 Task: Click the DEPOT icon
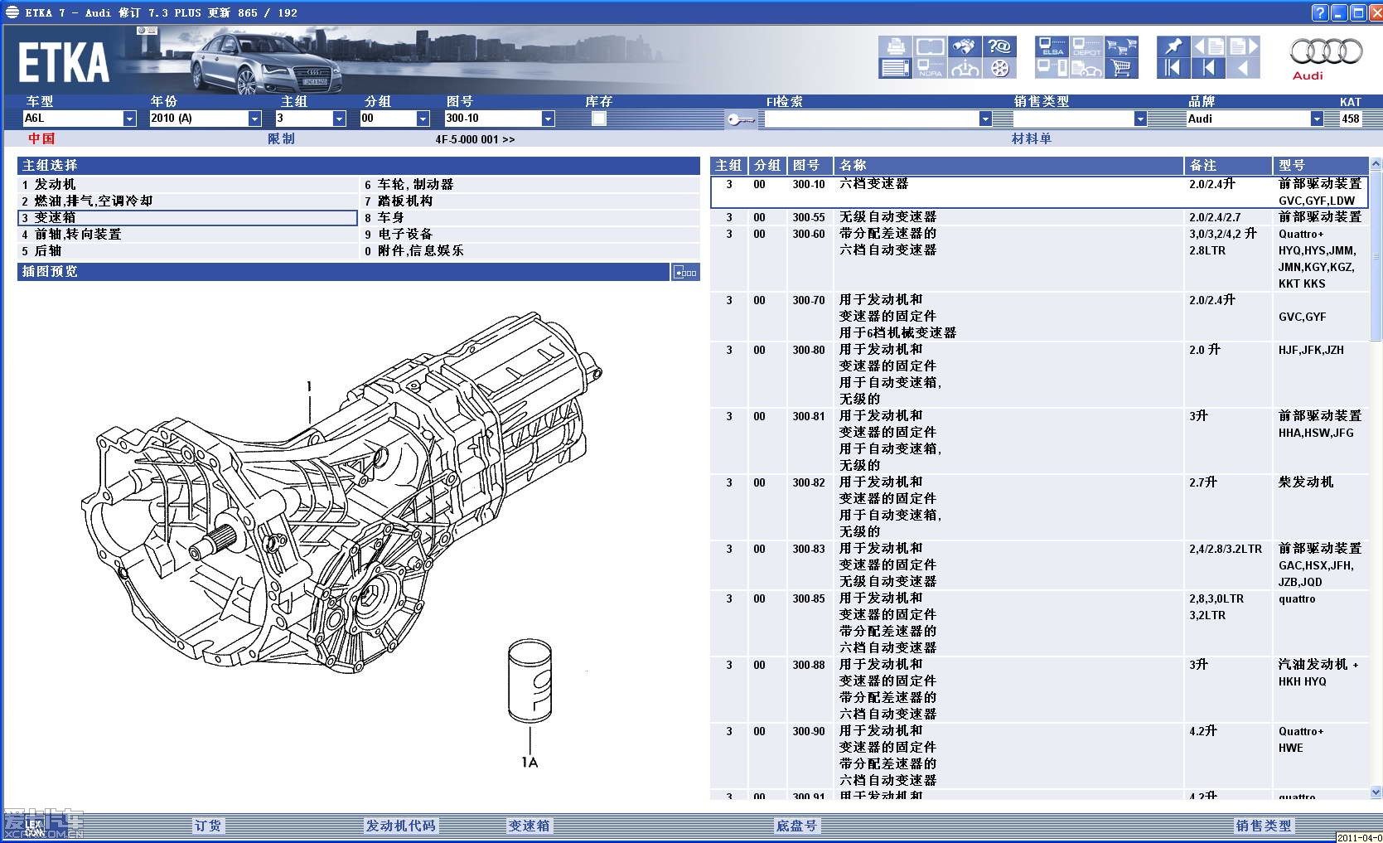pyautogui.click(x=1086, y=47)
